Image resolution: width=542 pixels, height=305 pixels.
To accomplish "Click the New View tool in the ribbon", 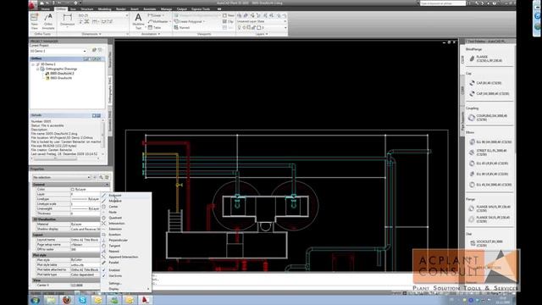I will click(35, 21).
